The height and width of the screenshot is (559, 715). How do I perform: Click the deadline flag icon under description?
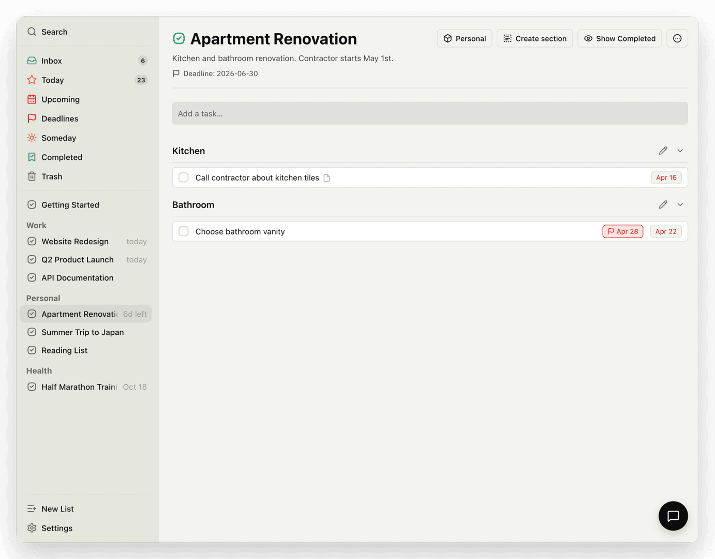[176, 73]
